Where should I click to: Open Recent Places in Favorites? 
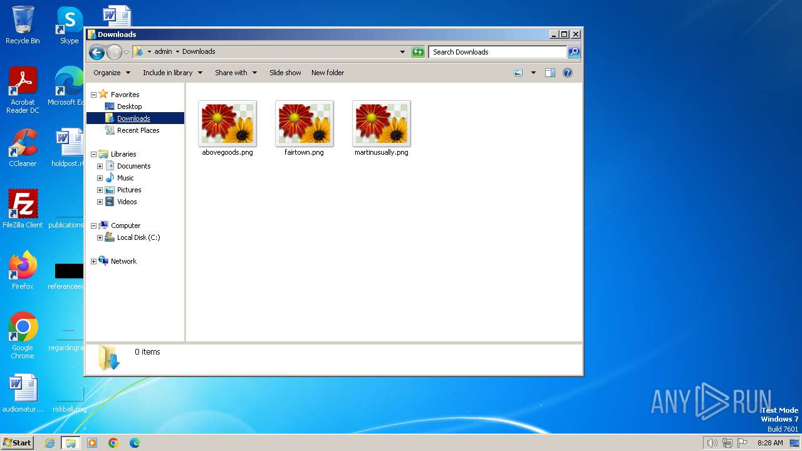pos(138,130)
